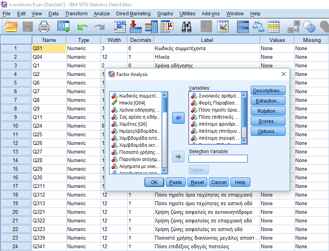Click the Go to case icon

(x=120, y=27)
